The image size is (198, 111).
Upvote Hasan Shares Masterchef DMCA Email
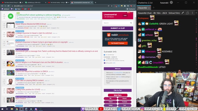[4, 23]
